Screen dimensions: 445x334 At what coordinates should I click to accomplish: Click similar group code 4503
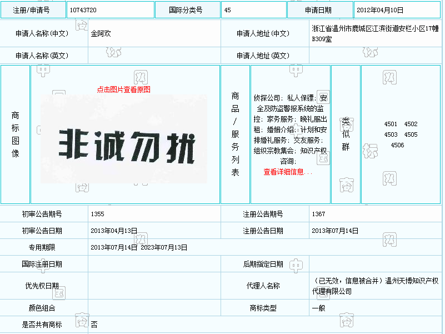pos(391,134)
